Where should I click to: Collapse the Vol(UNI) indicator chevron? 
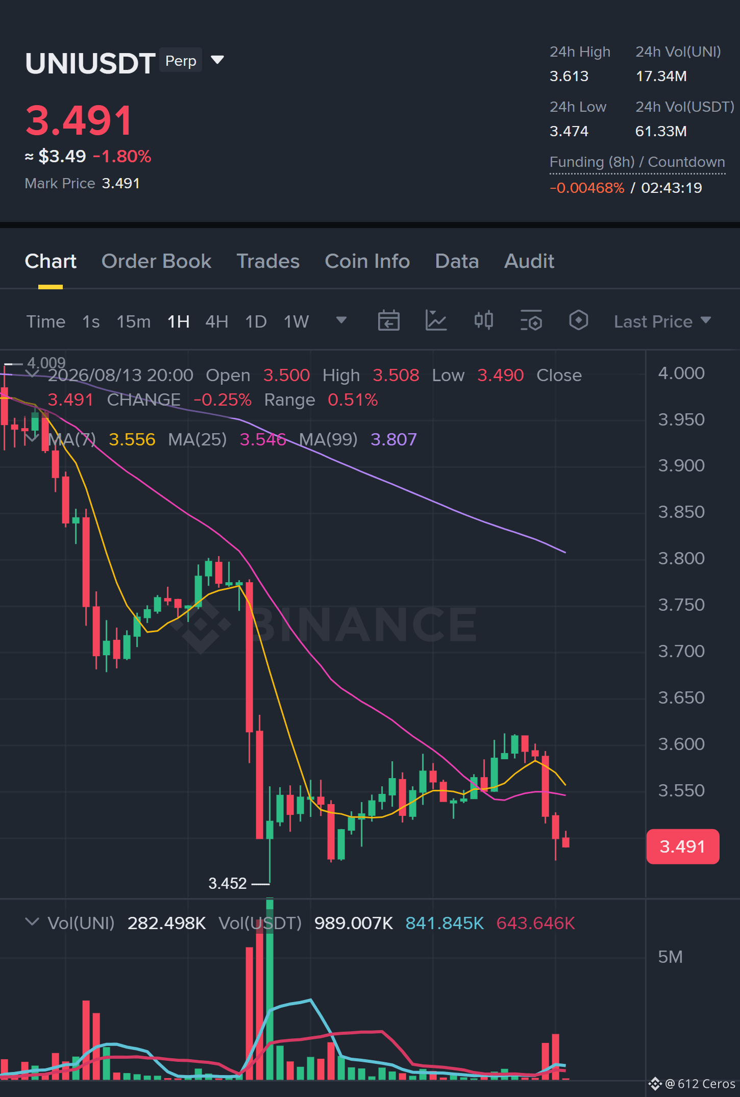[x=32, y=922]
